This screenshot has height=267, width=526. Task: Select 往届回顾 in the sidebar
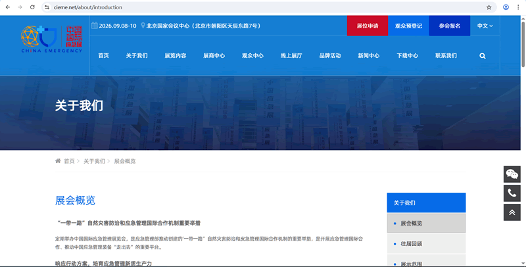[x=411, y=243]
